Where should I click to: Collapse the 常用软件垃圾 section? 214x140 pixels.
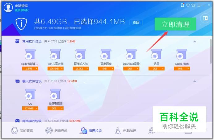[195, 41]
